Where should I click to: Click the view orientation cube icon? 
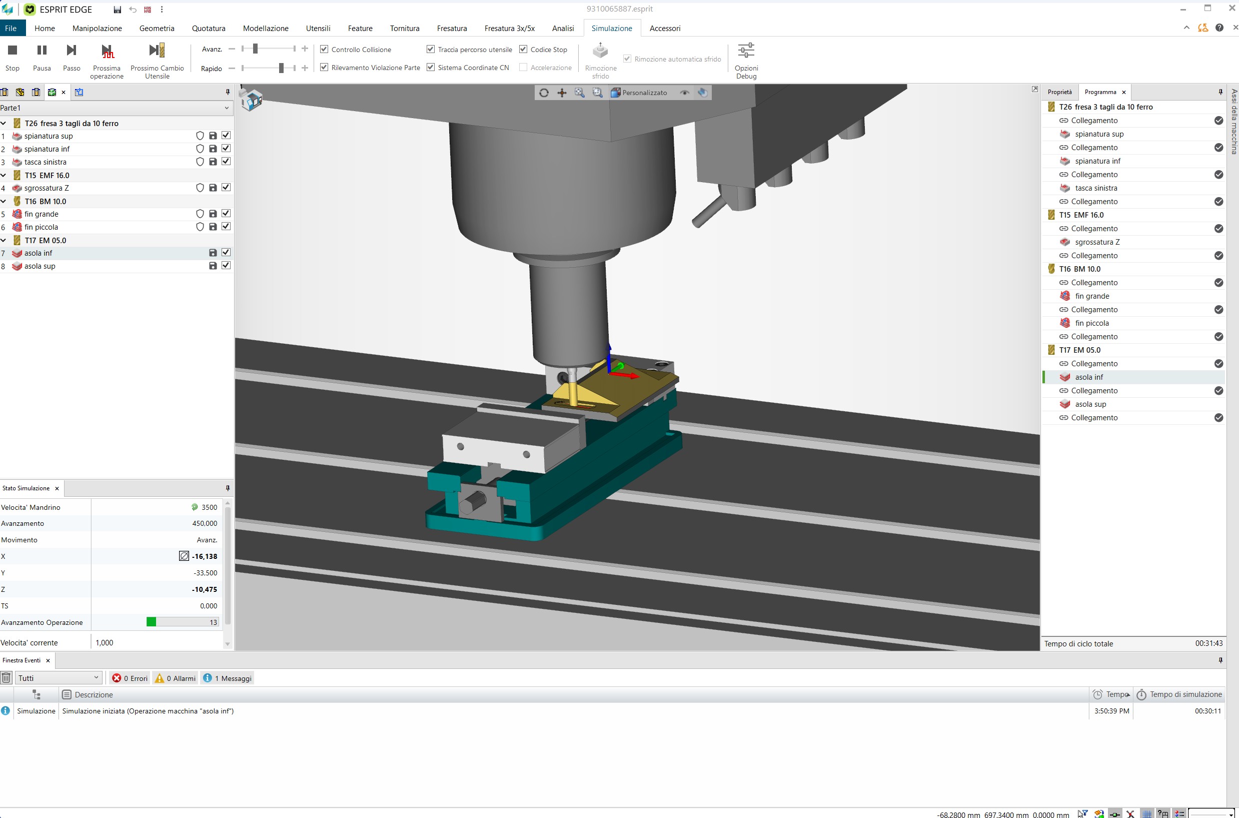click(x=252, y=99)
